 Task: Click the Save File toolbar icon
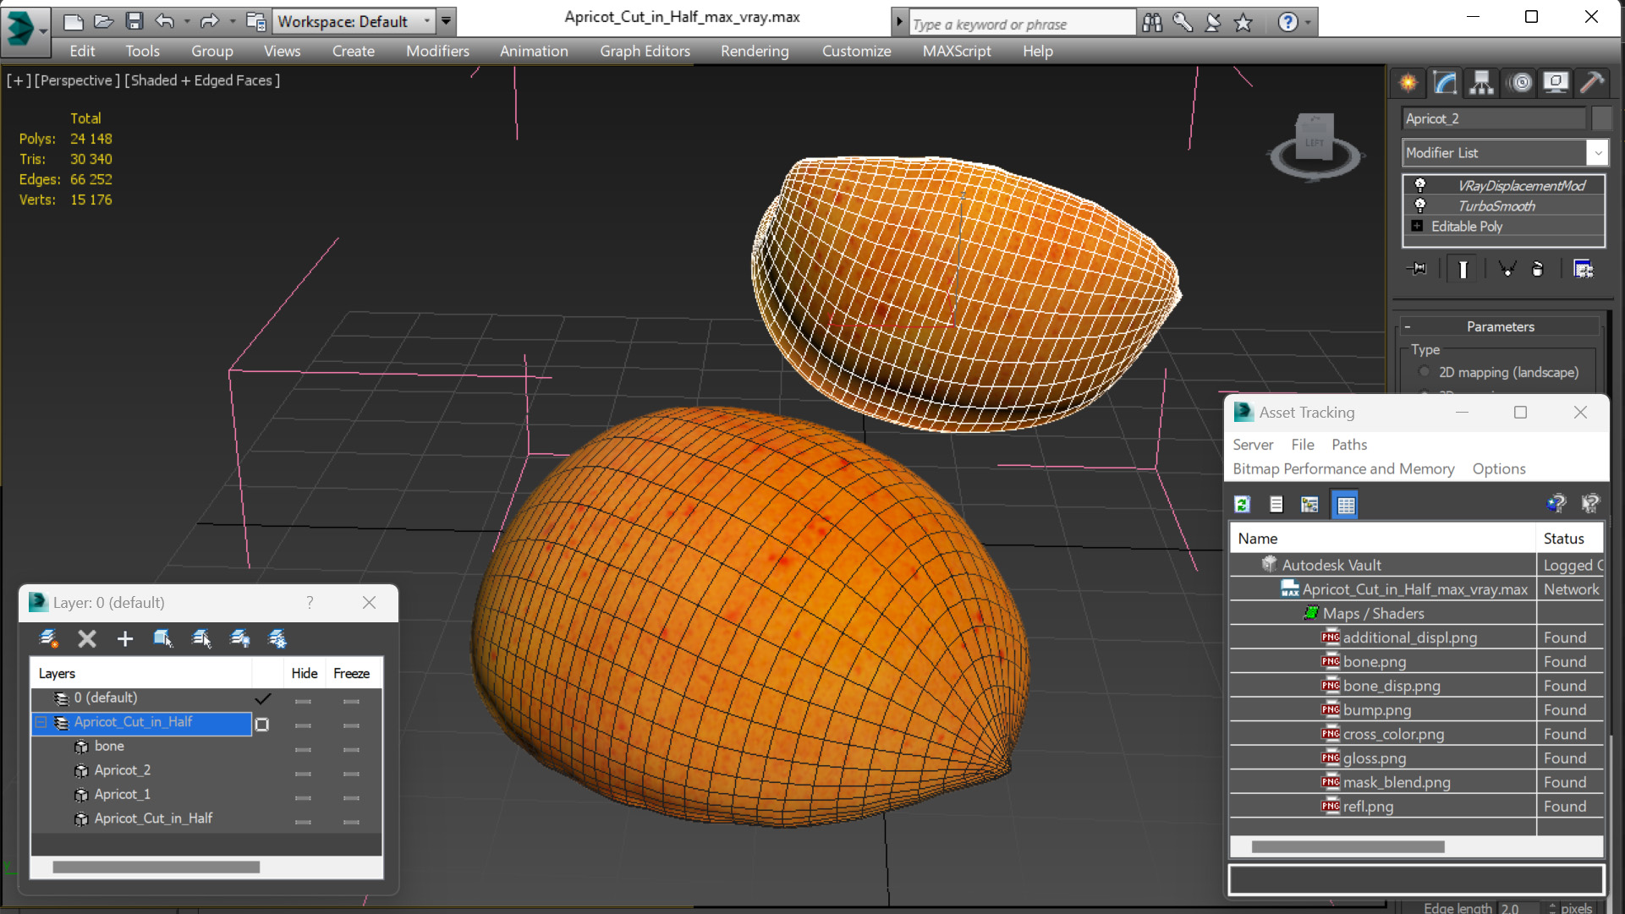pos(134,21)
